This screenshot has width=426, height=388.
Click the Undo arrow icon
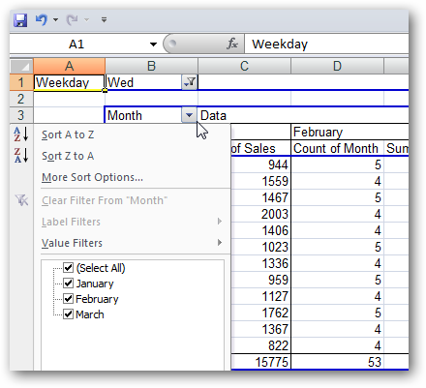pyautogui.click(x=42, y=20)
